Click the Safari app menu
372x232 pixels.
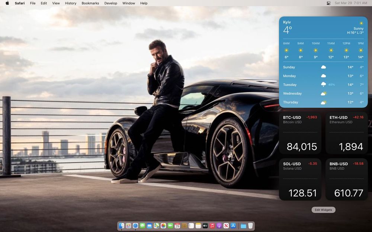point(20,3)
